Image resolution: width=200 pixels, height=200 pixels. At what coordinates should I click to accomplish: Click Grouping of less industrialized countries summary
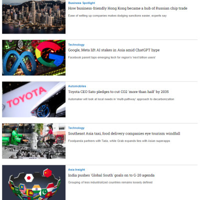point(110,182)
